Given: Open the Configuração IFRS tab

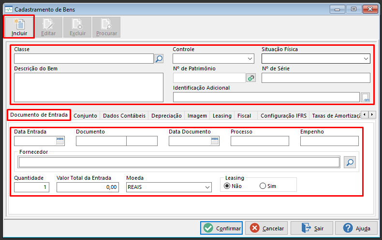Looking at the screenshot, I should (283, 116).
